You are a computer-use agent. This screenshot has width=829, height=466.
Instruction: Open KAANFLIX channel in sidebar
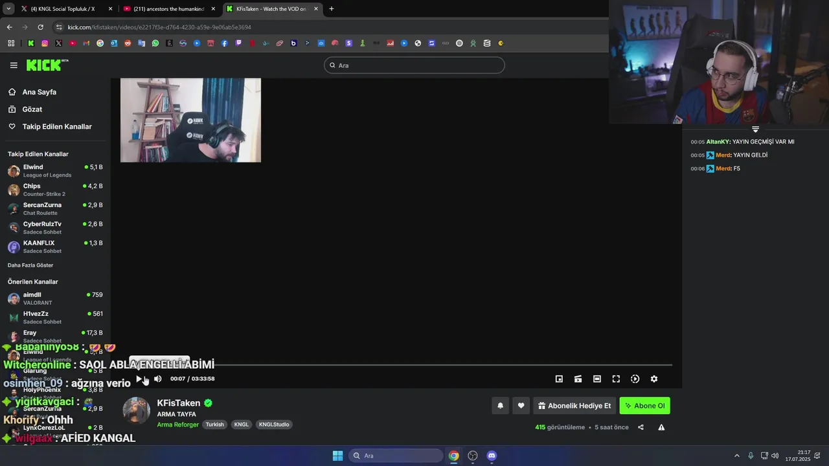point(55,247)
